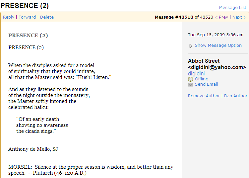The image size is (249, 178).
Task: Click the Offline status smiley icon
Action: (x=190, y=79)
